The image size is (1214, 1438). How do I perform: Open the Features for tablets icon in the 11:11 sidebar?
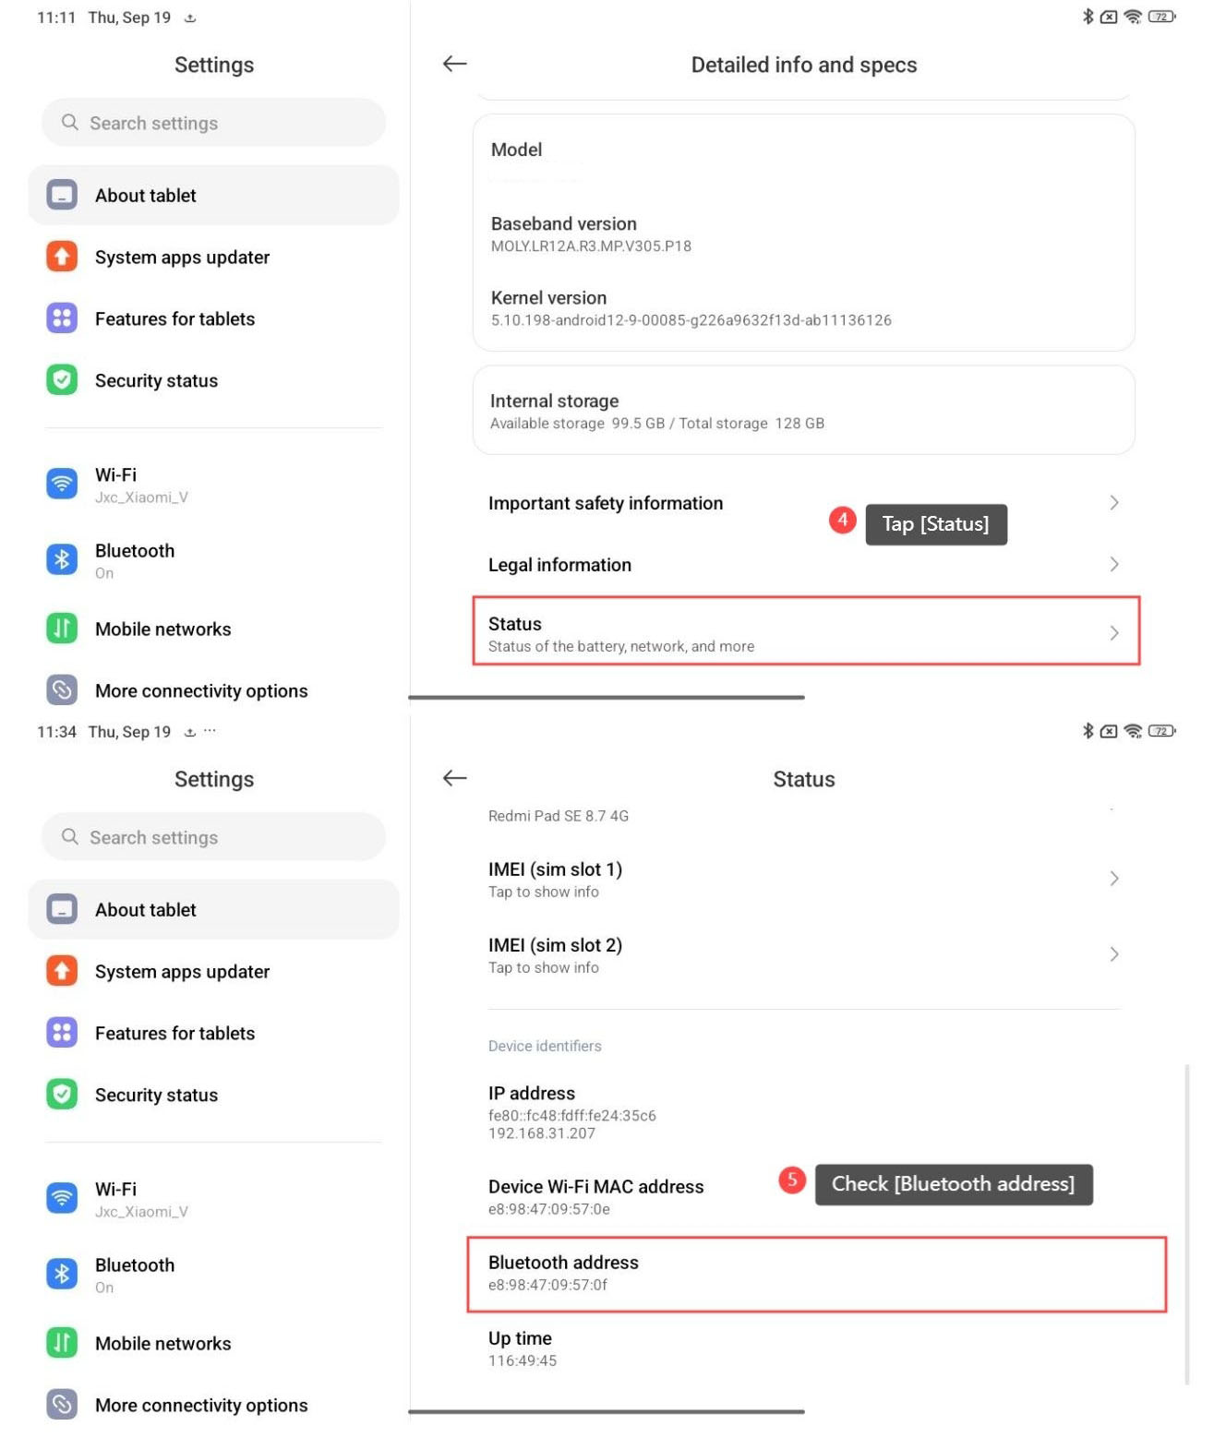[62, 318]
